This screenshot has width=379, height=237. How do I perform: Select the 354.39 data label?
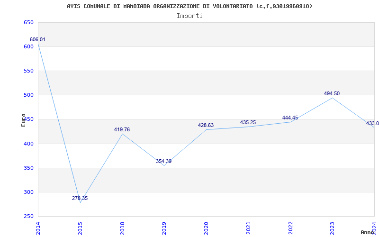(163, 162)
